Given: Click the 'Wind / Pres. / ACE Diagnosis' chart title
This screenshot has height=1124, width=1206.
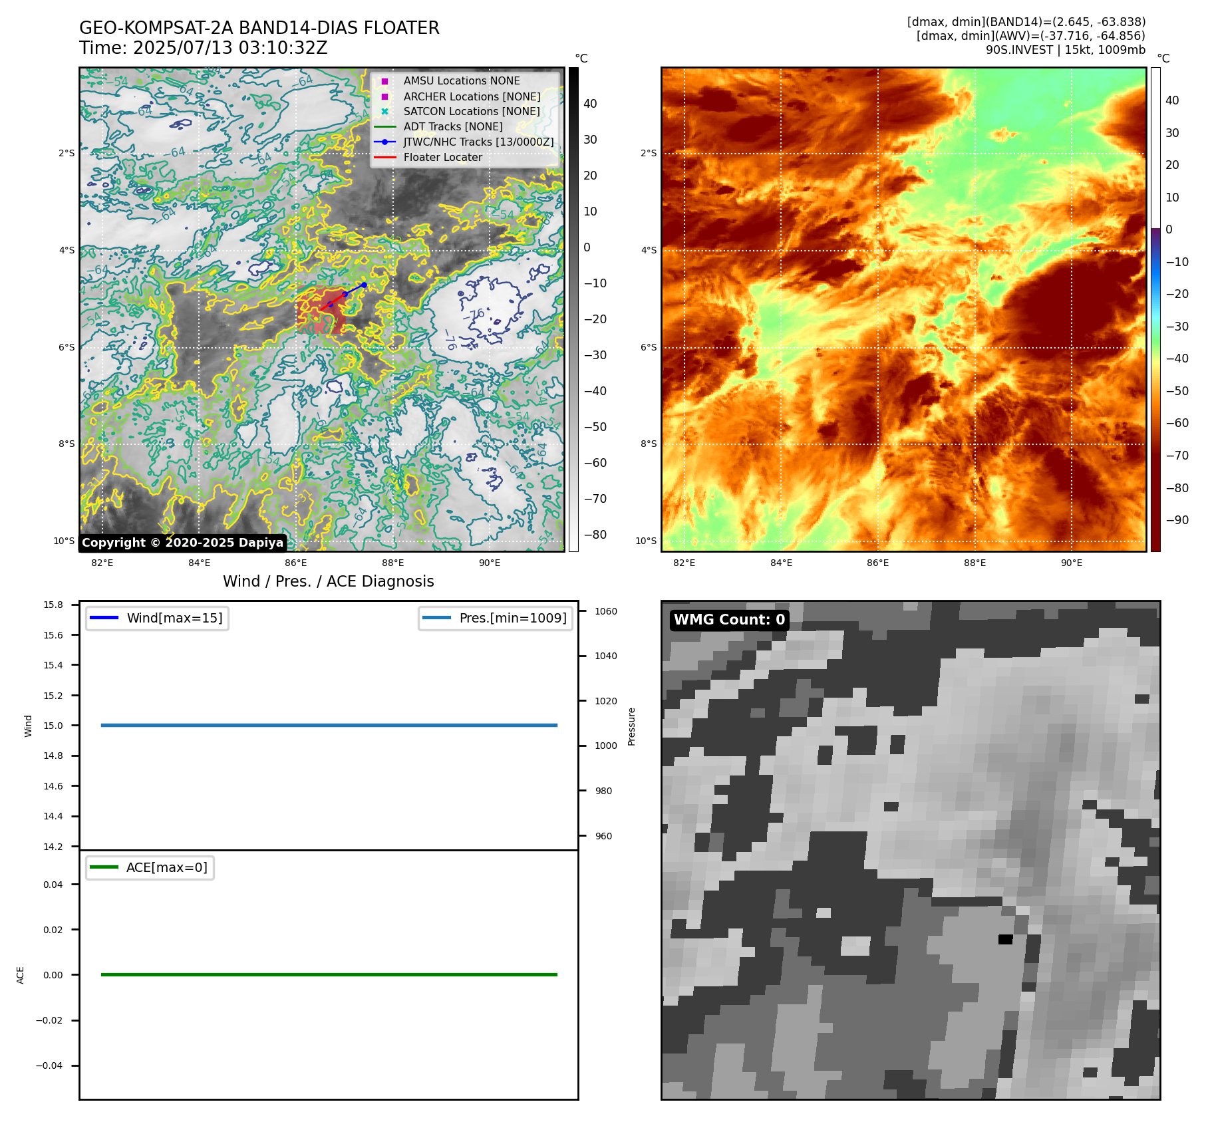Looking at the screenshot, I should coord(329,581).
